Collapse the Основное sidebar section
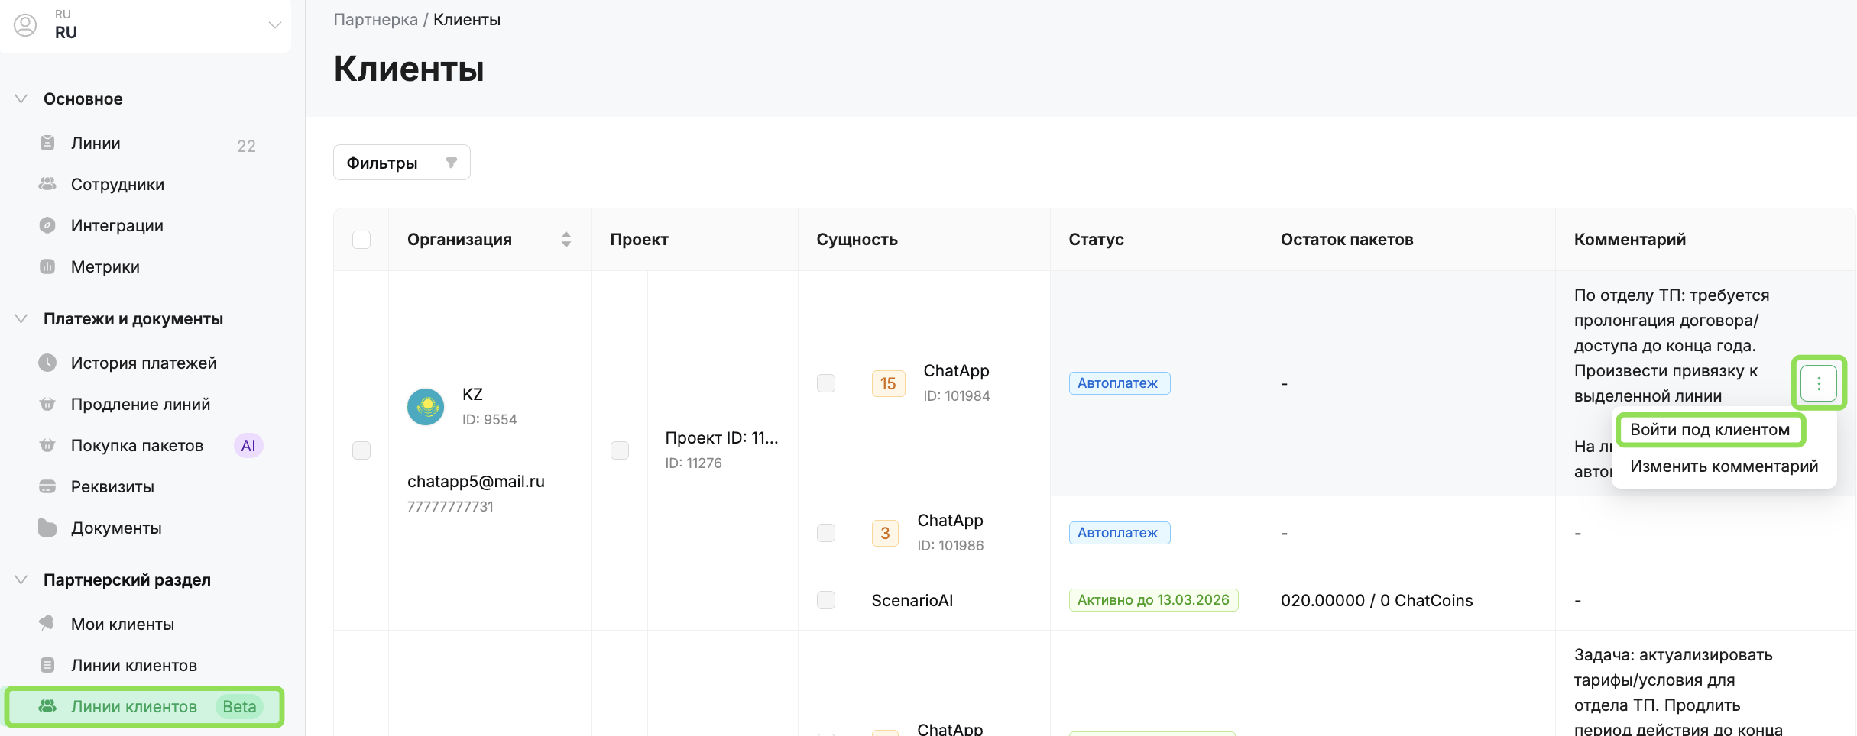 point(21,99)
